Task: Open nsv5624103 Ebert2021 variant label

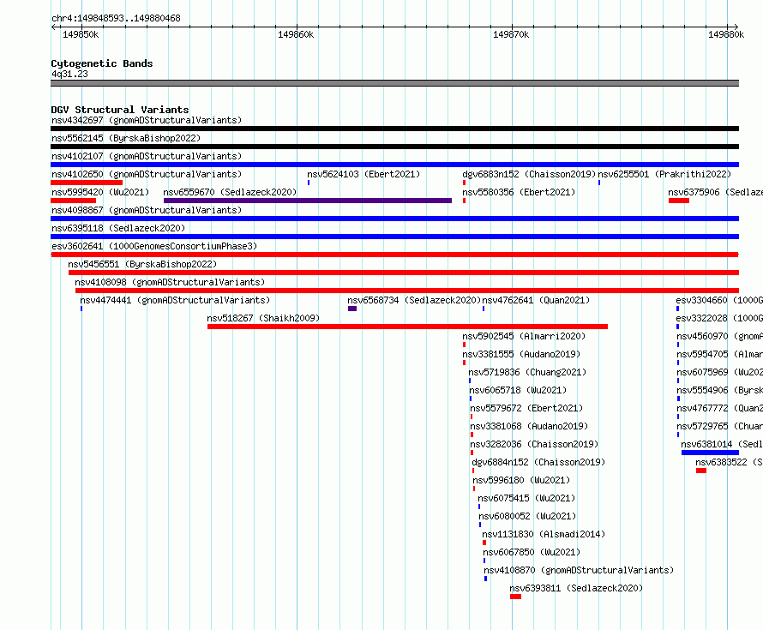Action: [363, 174]
